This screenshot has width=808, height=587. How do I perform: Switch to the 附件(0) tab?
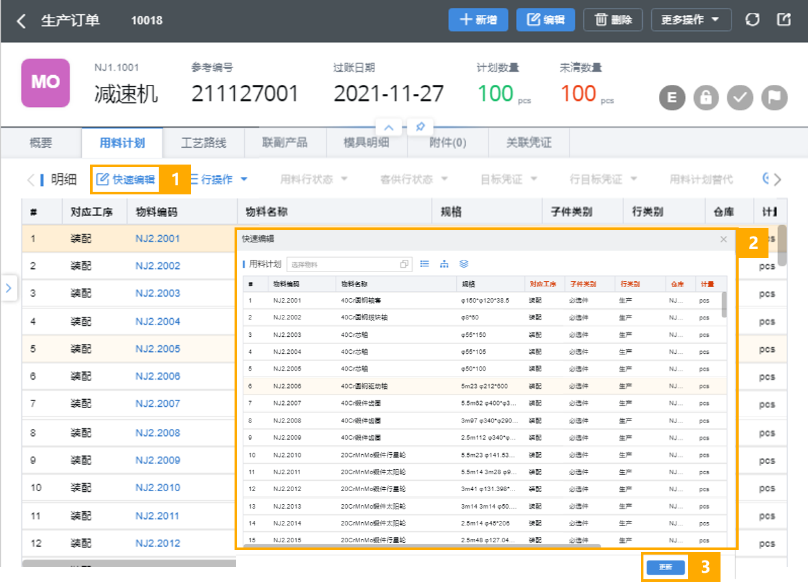click(x=448, y=143)
